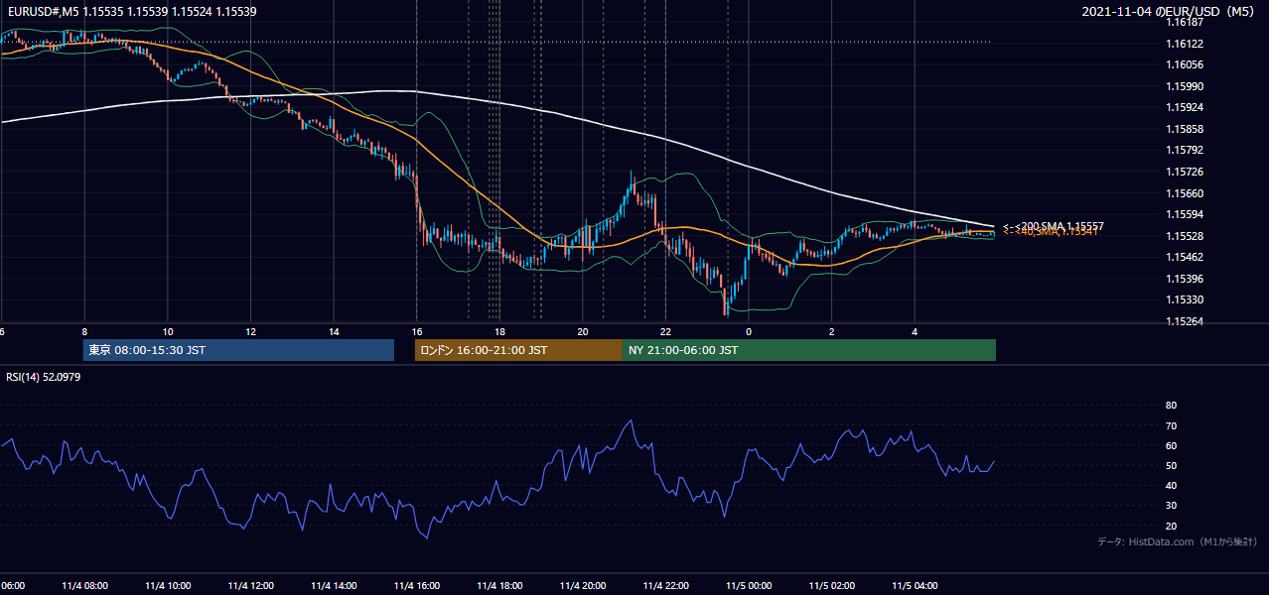
Task: Click the 1.15990 price axis label
Action: pyautogui.click(x=1185, y=86)
